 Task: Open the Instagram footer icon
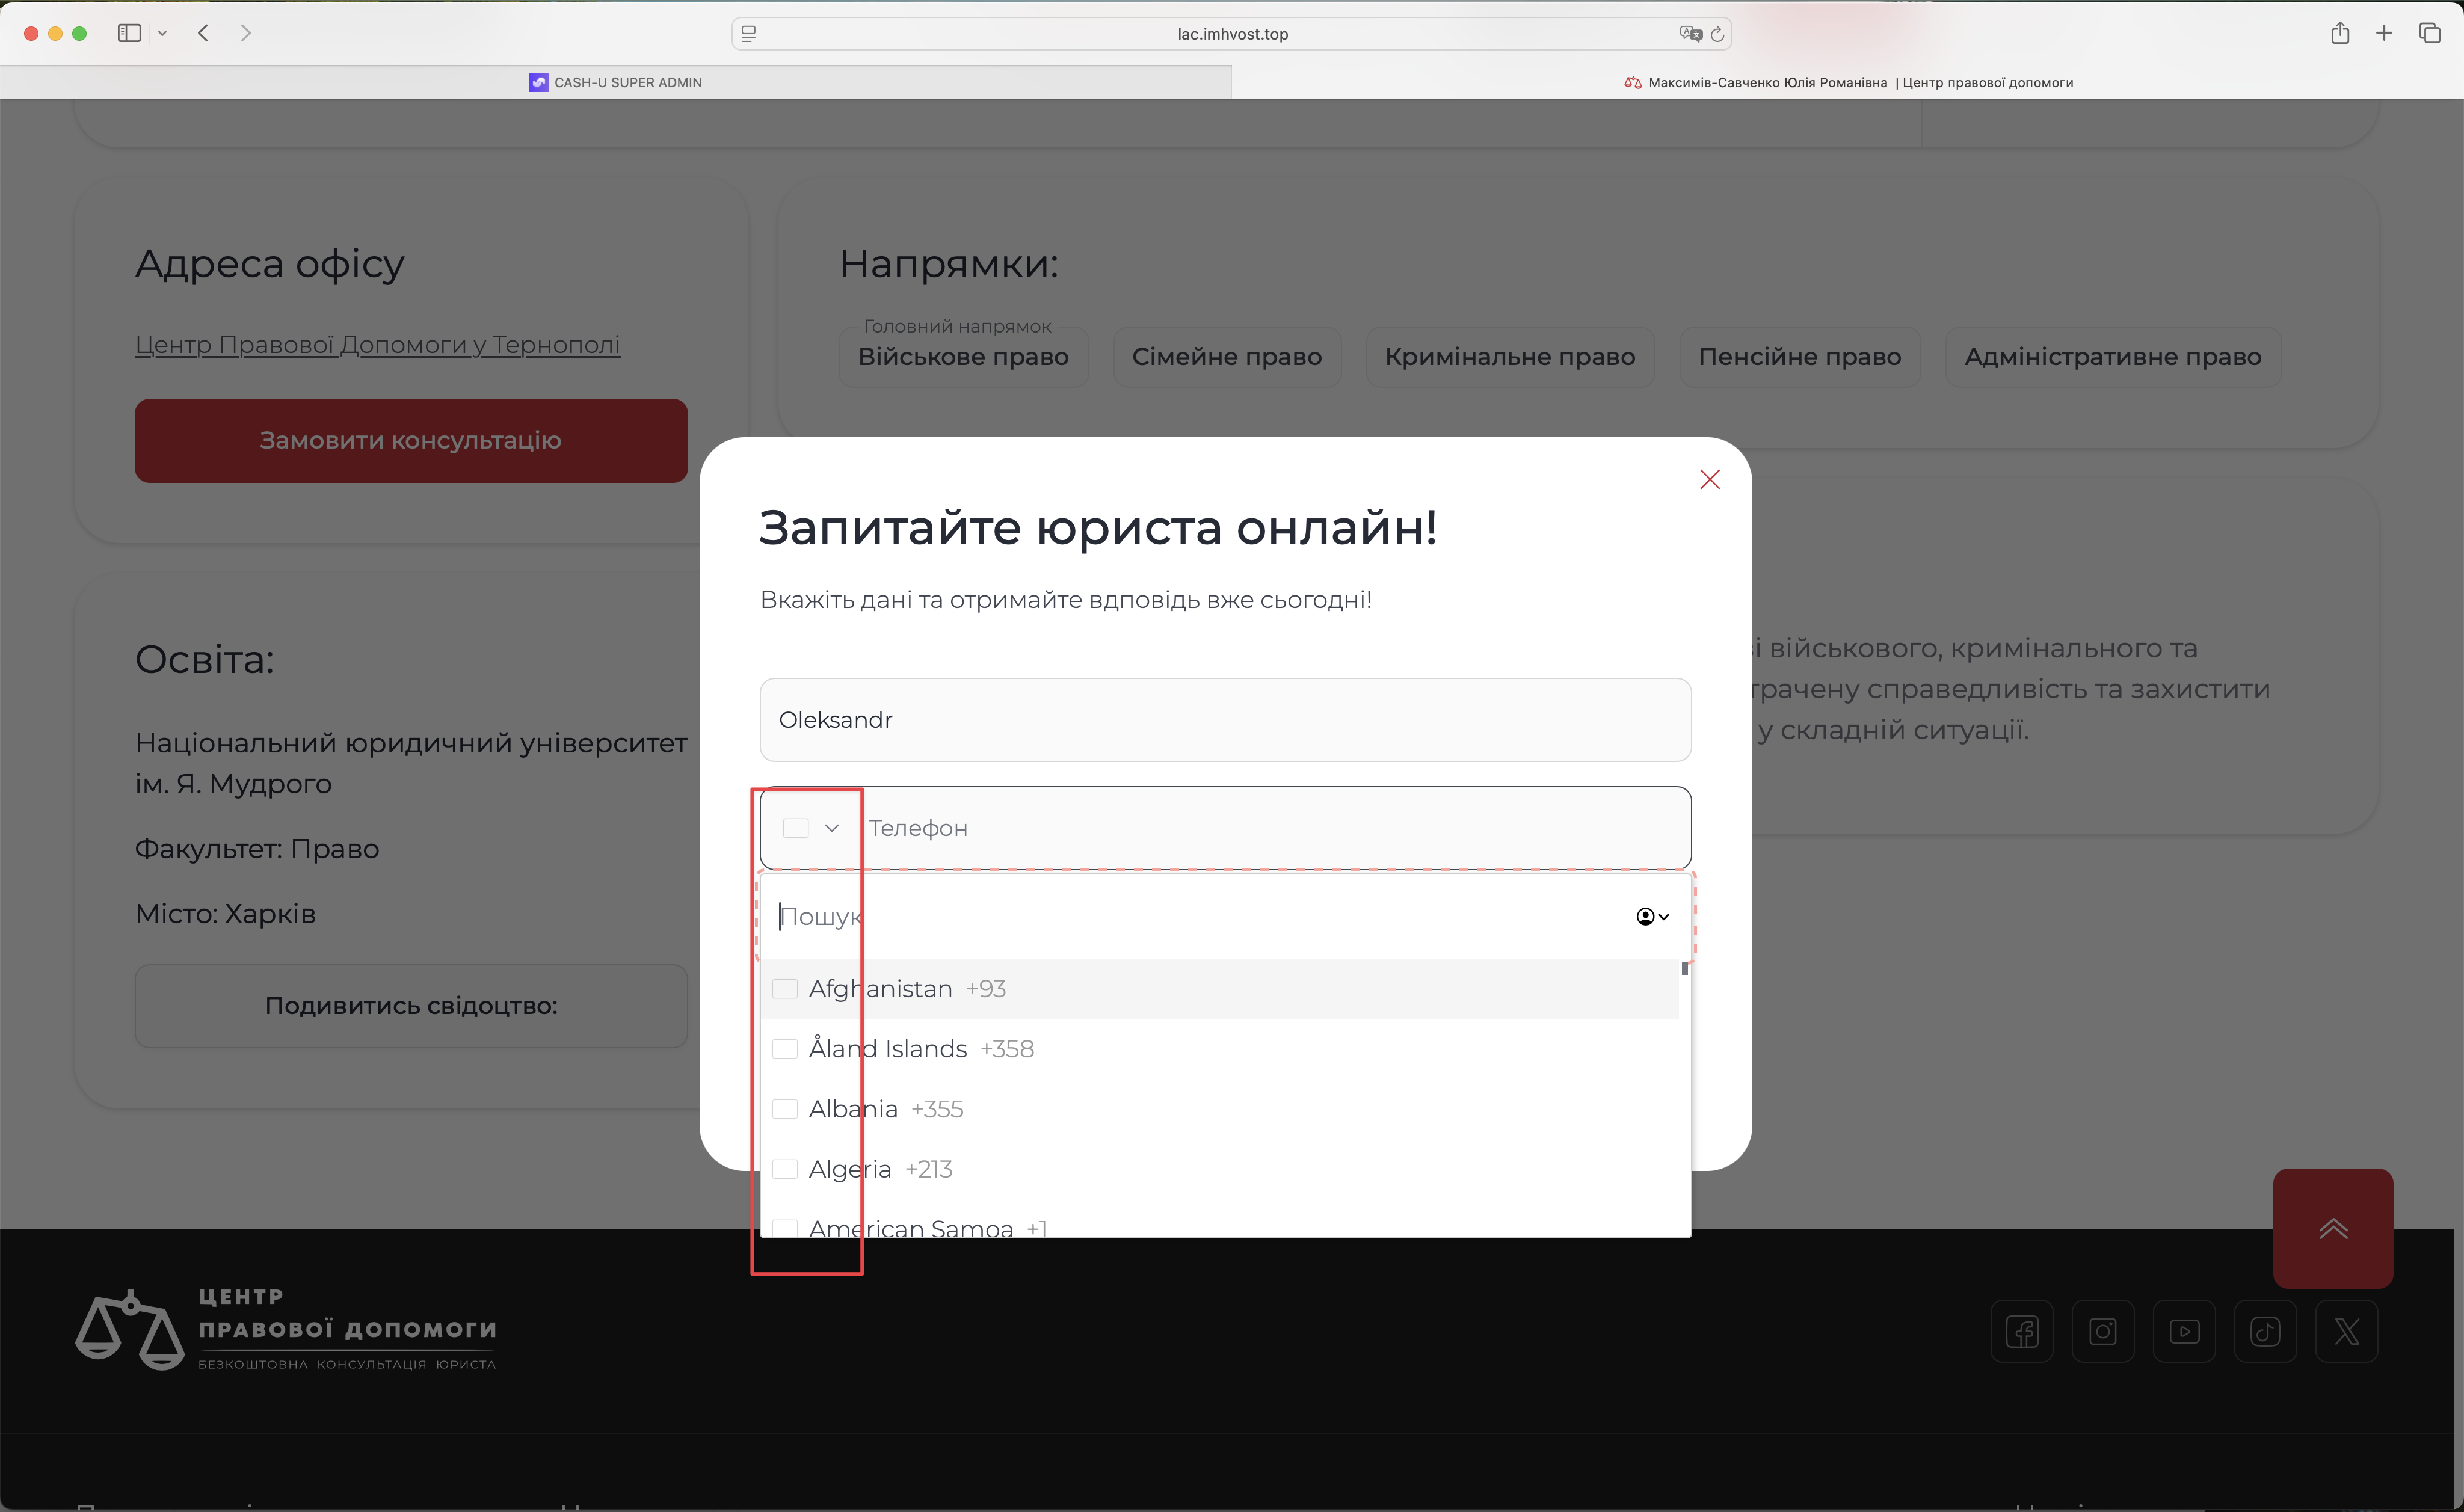2102,1331
